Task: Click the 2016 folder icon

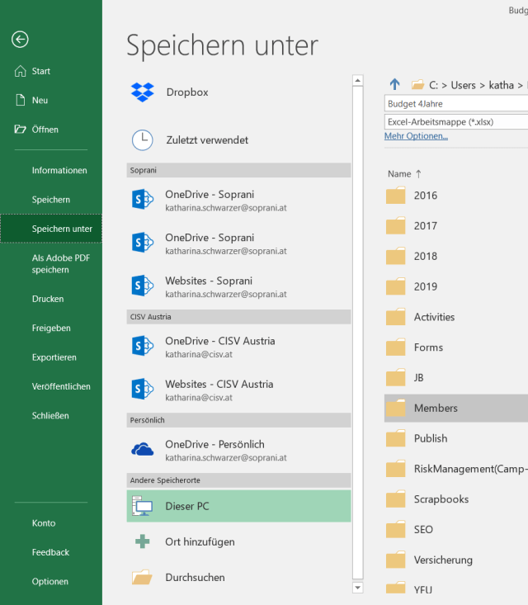Action: pos(396,196)
